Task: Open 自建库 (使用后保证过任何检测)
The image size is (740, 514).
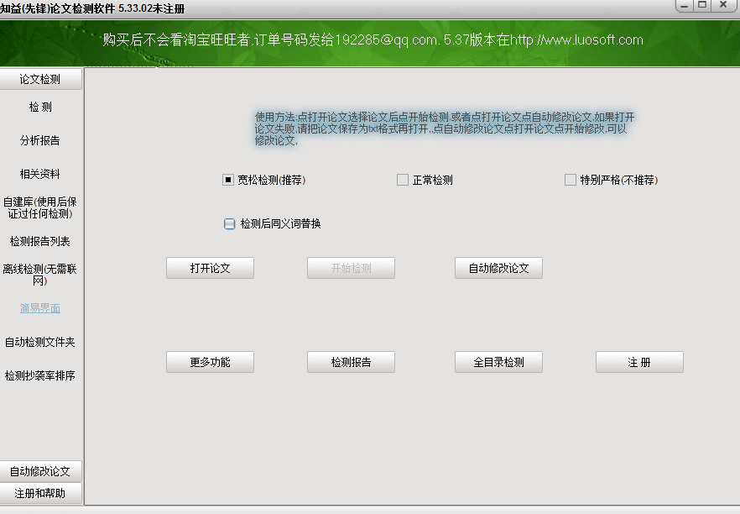Action: [x=40, y=207]
